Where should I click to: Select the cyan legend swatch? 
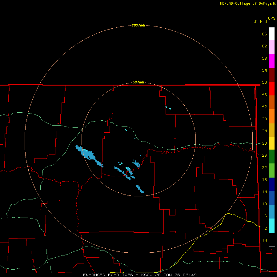[x=272, y=226]
